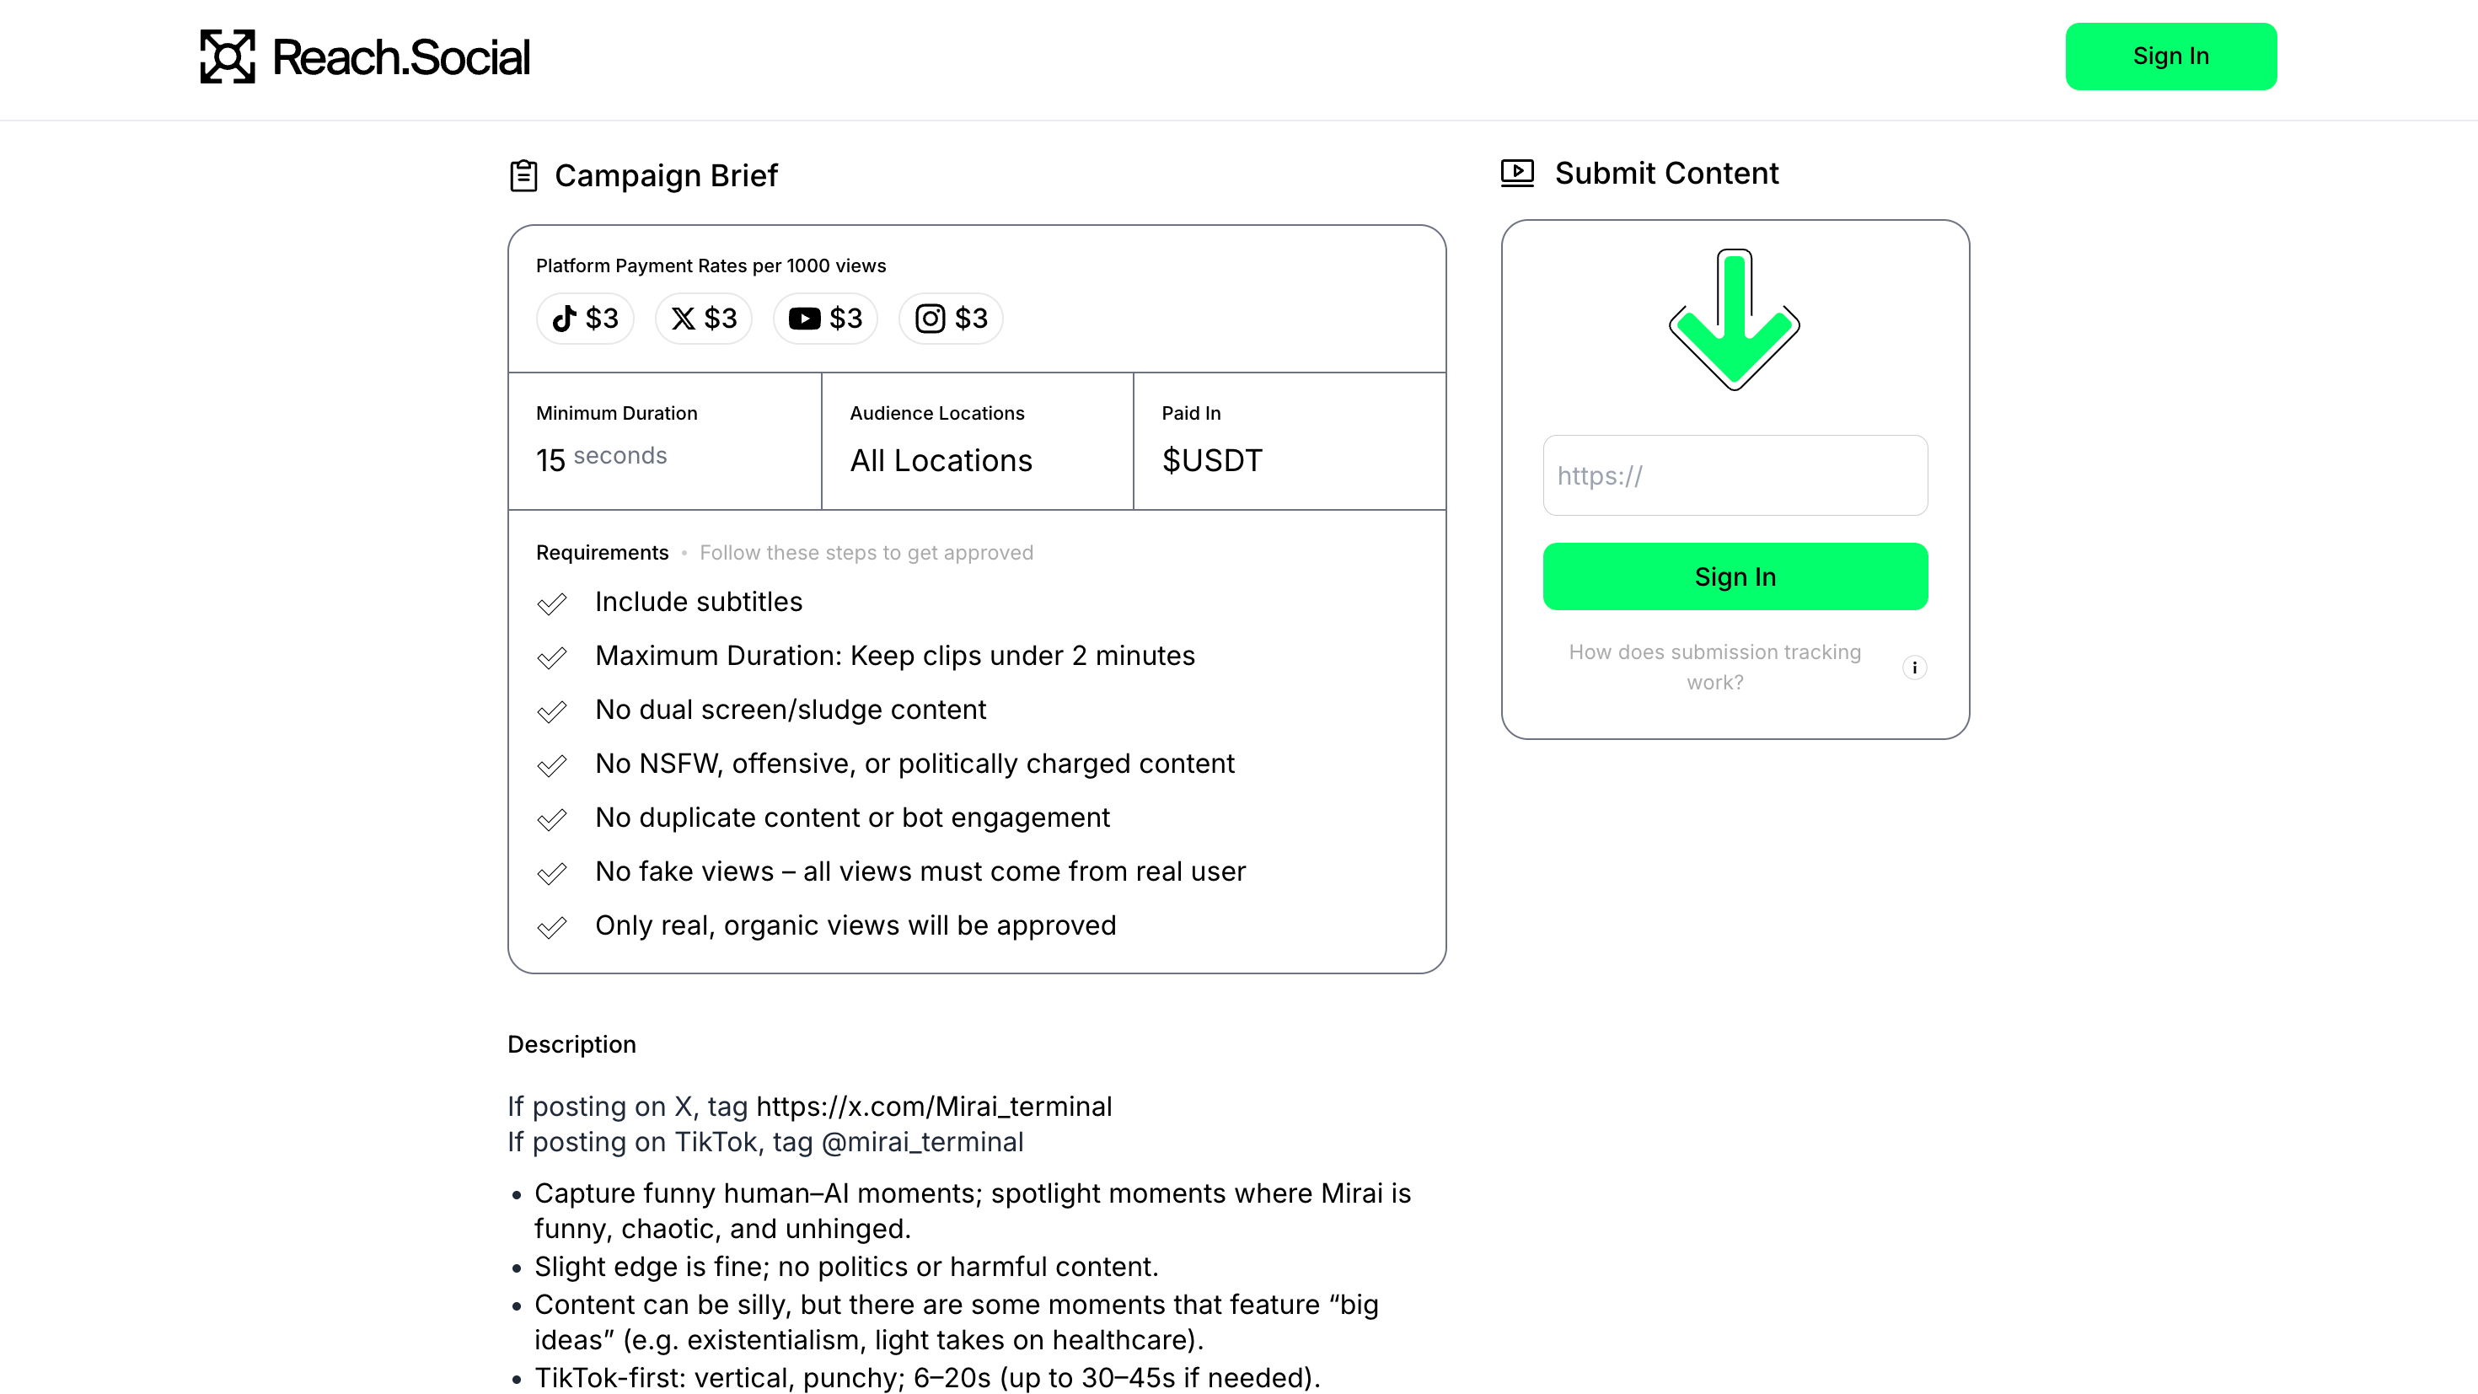Click the Reach.Social logo icon
This screenshot has height=1394, width=2478.
227,56
